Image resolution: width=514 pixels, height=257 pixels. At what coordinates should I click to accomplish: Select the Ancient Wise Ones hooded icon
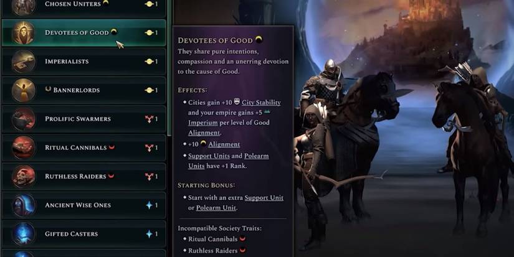tap(23, 205)
